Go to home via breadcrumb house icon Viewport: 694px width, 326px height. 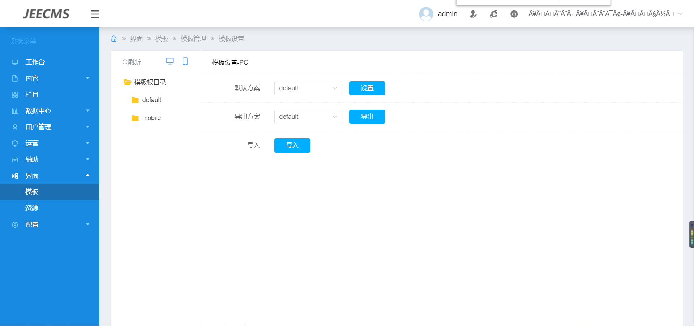(x=114, y=39)
